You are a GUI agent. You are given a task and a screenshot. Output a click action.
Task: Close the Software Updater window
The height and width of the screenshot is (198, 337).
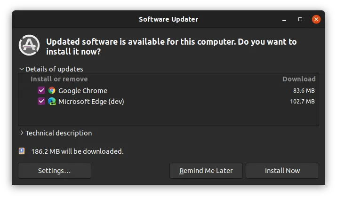[x=316, y=19]
